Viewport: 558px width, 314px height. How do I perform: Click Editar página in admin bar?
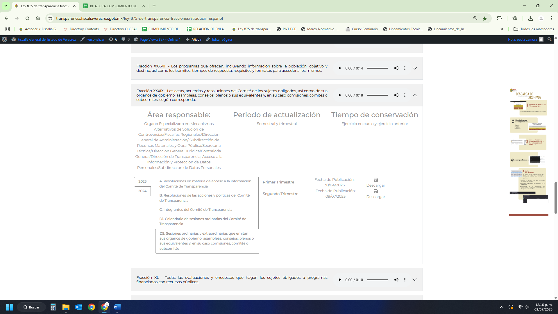pos(221,40)
